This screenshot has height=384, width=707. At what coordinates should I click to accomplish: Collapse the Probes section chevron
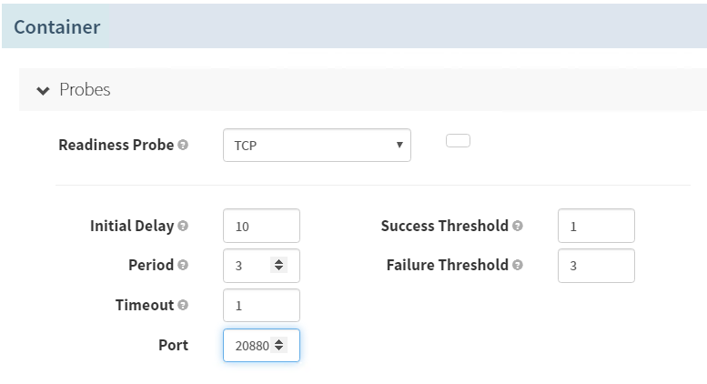click(43, 91)
